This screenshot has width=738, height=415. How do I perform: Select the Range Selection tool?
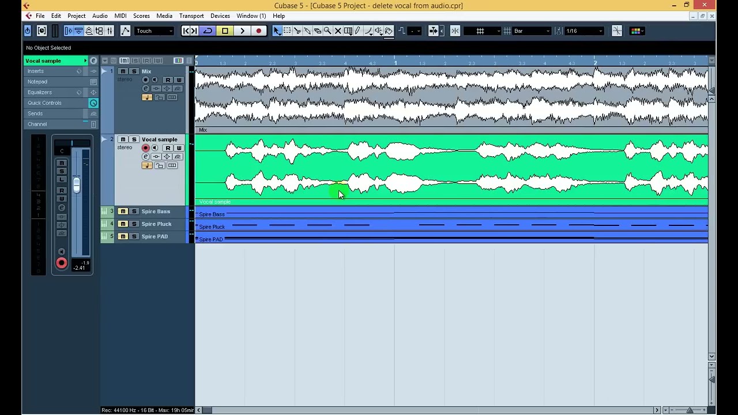287,31
